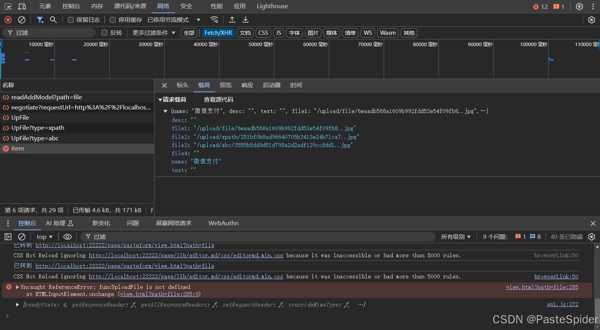Toggle the 图片 filter chip

click(313, 33)
